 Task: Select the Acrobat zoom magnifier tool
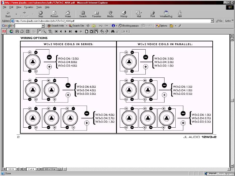coord(44,31)
